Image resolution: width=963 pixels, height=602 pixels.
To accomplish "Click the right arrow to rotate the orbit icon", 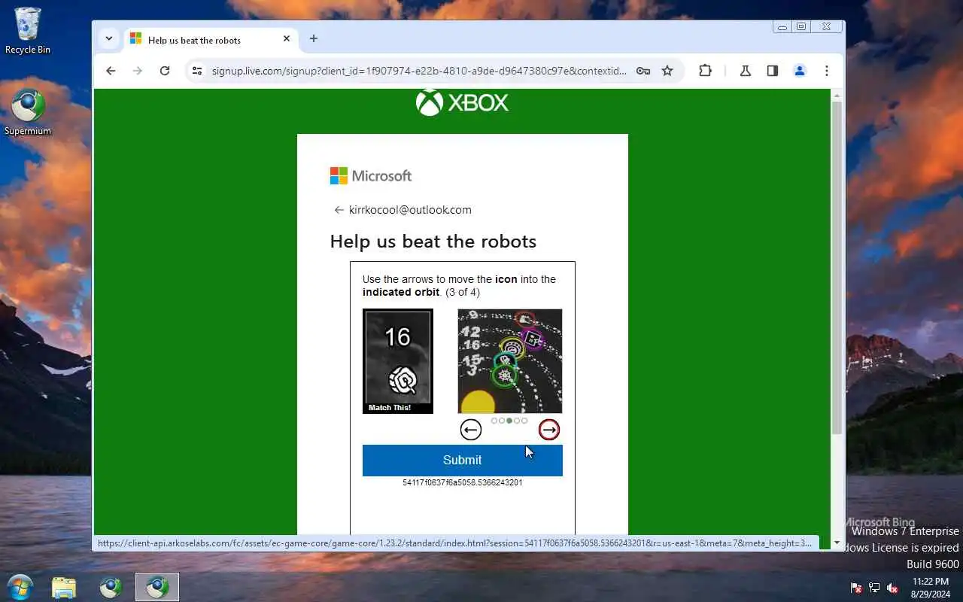I will pyautogui.click(x=549, y=430).
